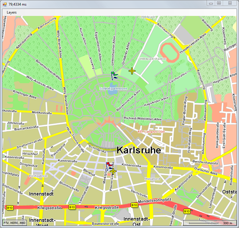Open the Layers menu
The width and height of the screenshot is (239, 228).
click(x=12, y=12)
